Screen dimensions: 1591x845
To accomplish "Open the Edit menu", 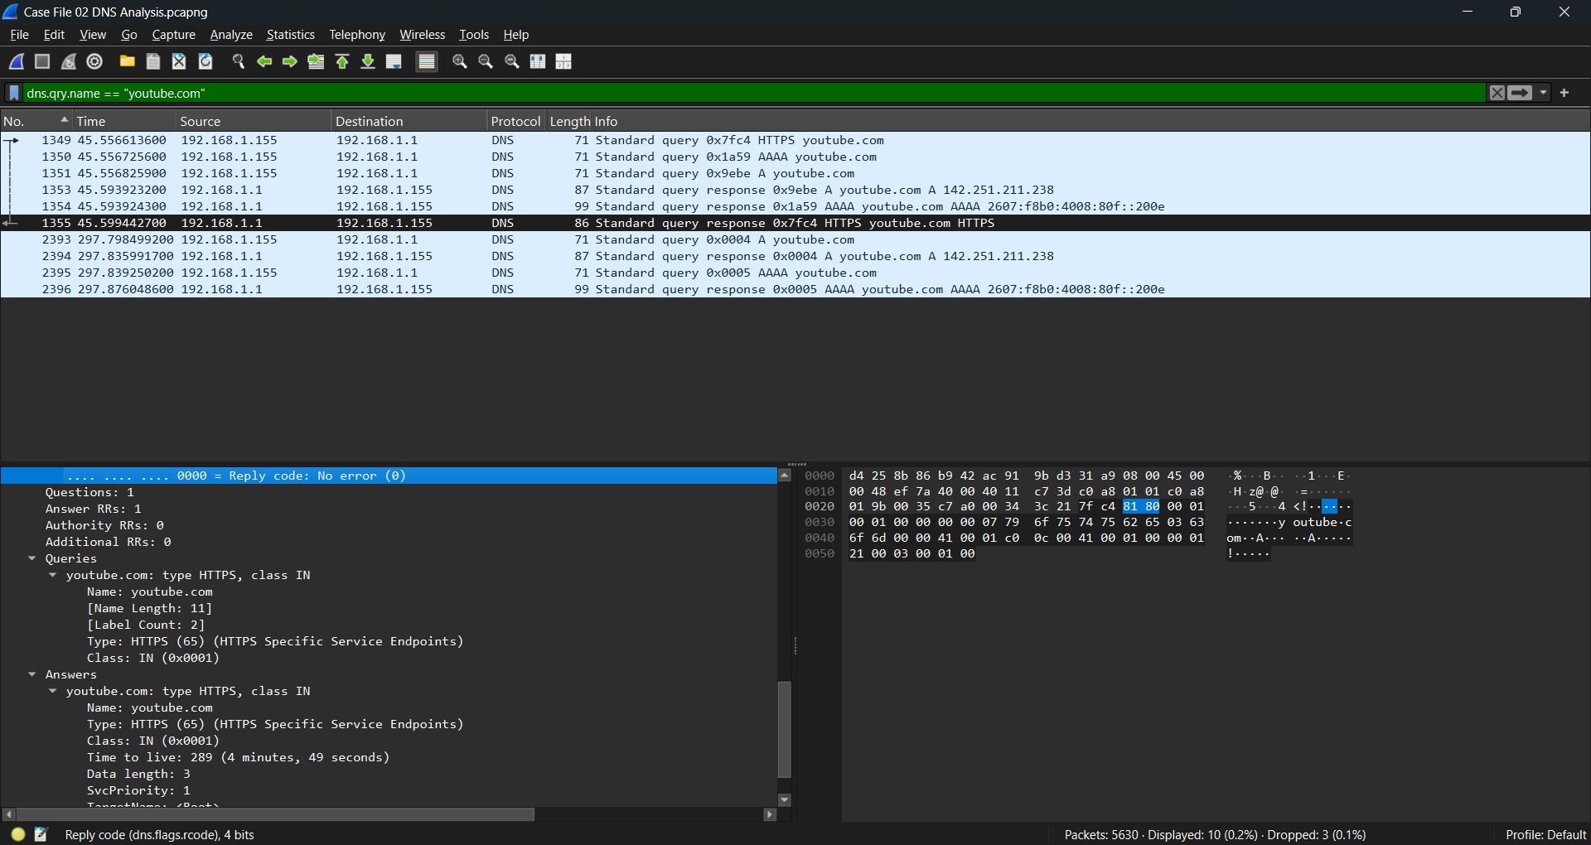I will click(54, 35).
